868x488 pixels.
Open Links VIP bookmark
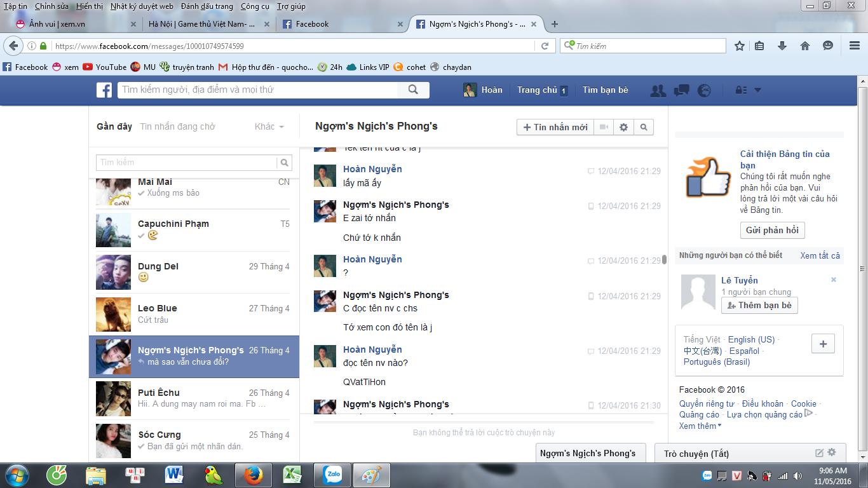coord(368,67)
